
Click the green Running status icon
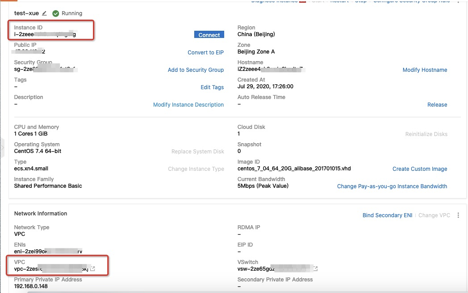coord(55,13)
